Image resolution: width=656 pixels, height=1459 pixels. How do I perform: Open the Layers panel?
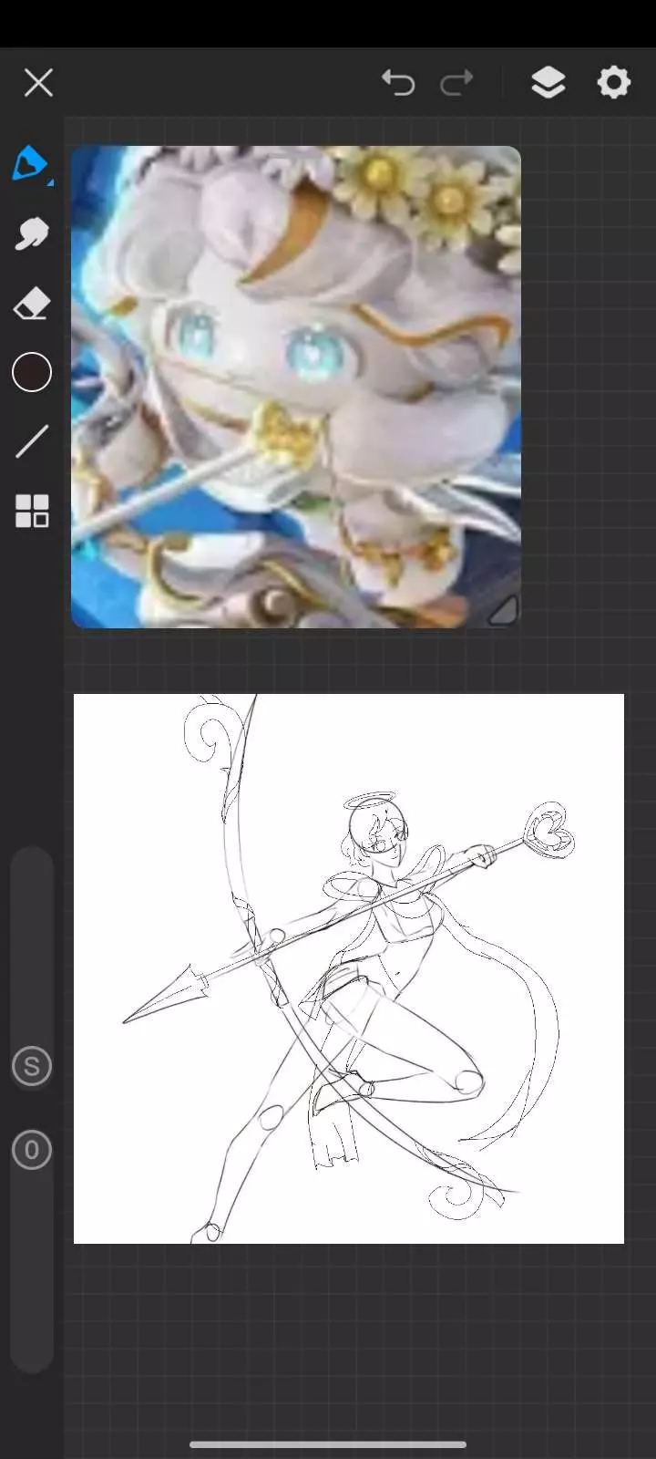click(x=548, y=83)
